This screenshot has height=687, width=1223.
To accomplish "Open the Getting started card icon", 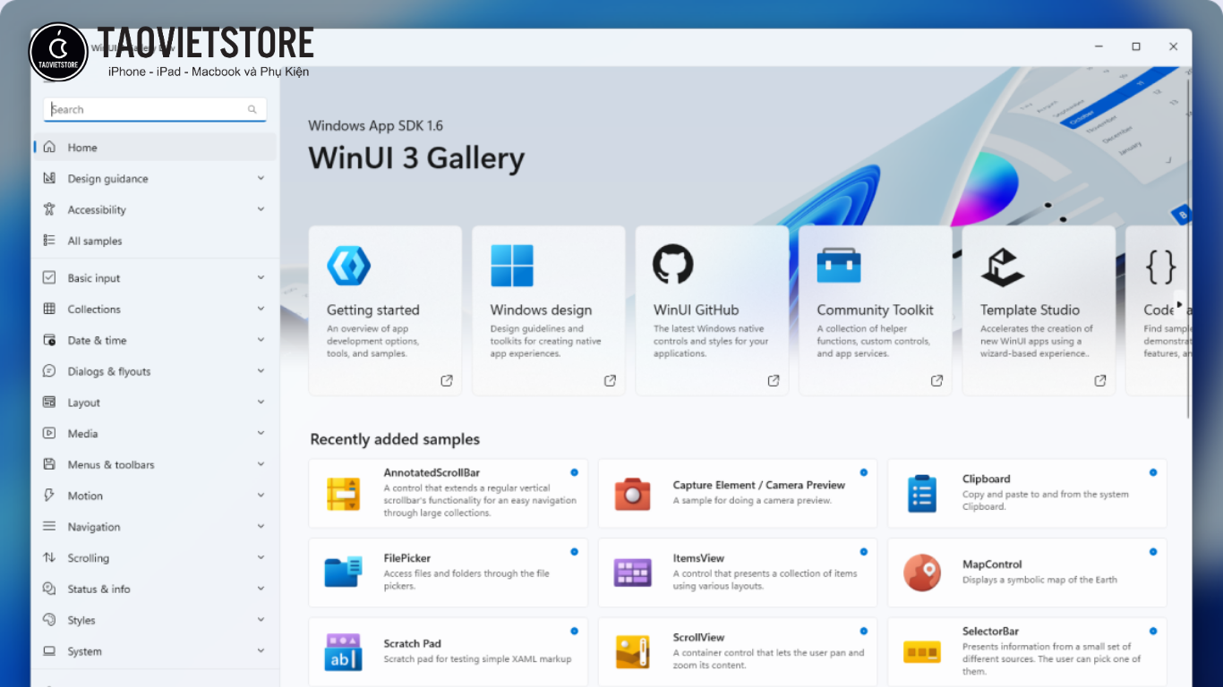I will (x=348, y=266).
